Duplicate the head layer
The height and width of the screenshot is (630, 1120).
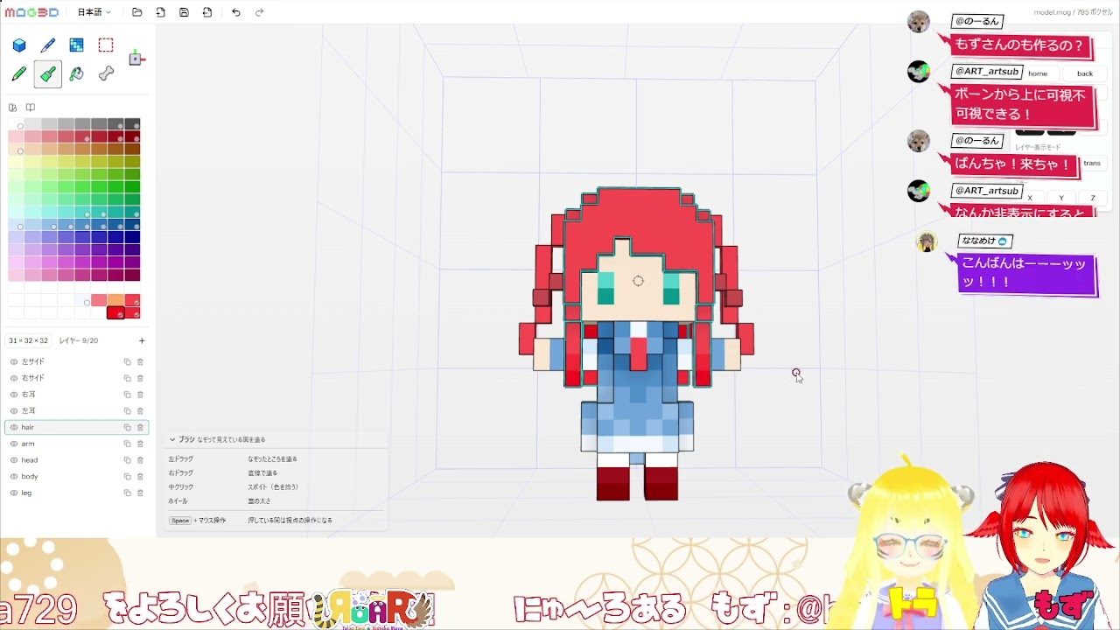tap(127, 460)
